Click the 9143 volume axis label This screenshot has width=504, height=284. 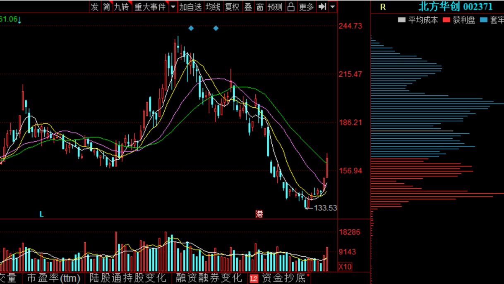pyautogui.click(x=347, y=252)
